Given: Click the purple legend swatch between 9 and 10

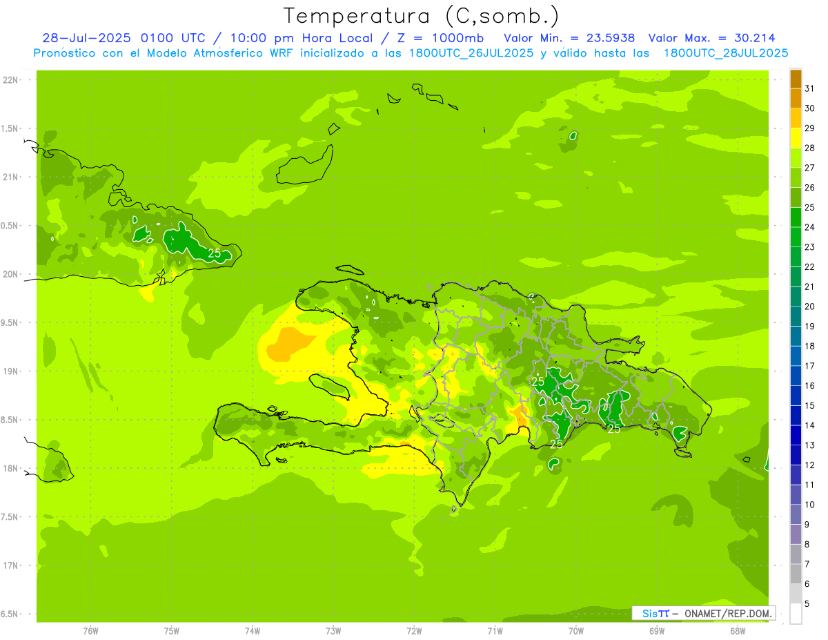Looking at the screenshot, I should [x=796, y=514].
